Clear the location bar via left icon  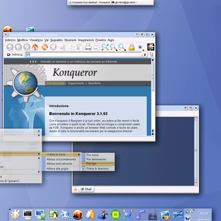[x=8, y=55]
